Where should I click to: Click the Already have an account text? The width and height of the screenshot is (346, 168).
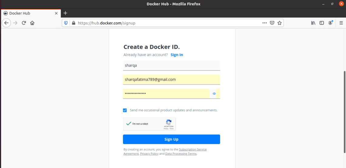(x=146, y=55)
